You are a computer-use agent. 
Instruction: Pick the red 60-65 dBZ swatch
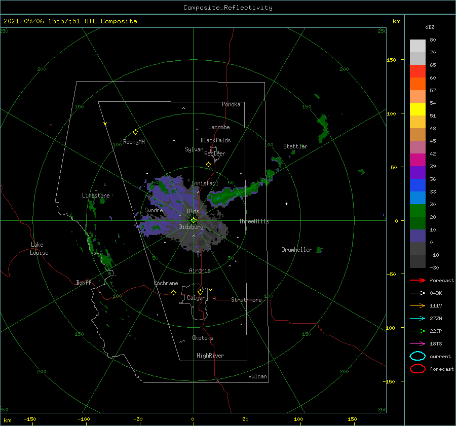pos(417,71)
